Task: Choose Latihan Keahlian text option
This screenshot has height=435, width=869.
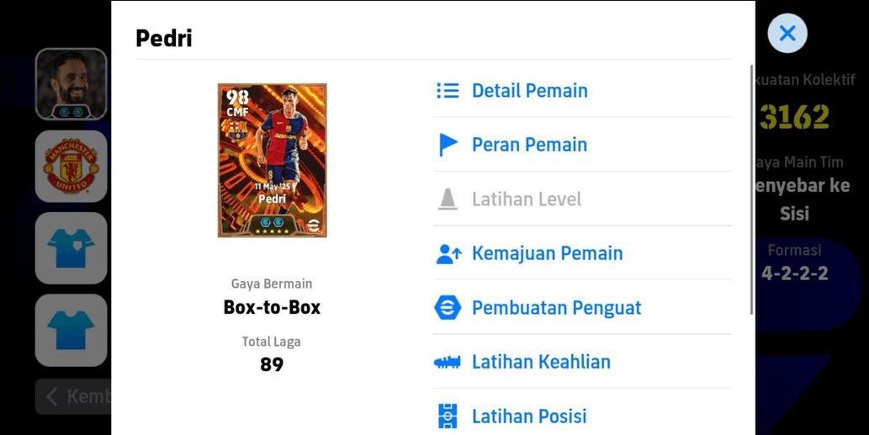Action: pyautogui.click(x=542, y=362)
